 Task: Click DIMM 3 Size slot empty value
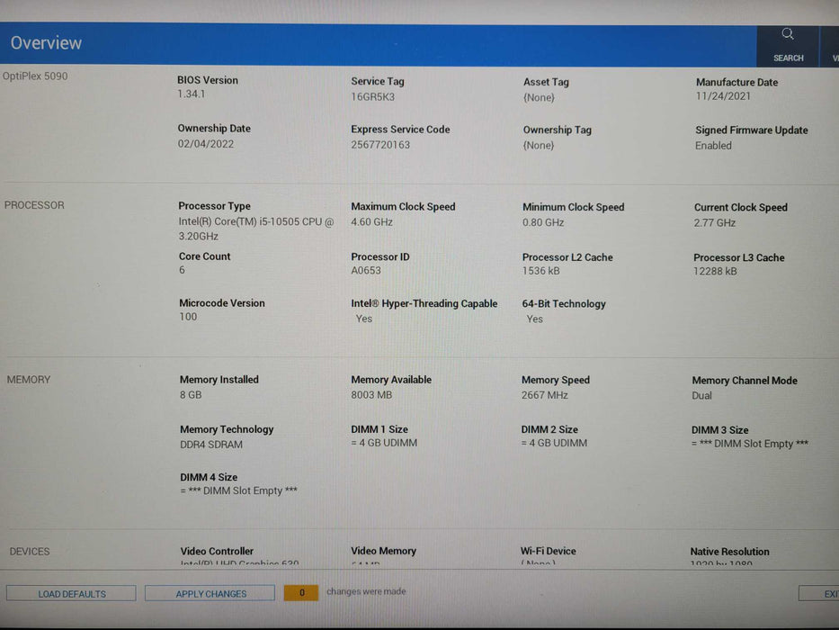(x=750, y=444)
